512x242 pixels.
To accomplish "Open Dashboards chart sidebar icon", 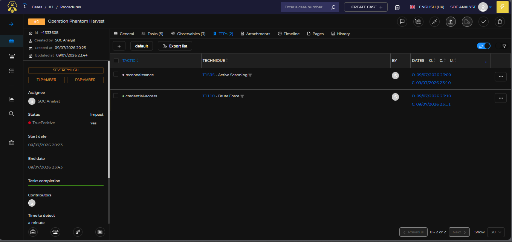I will pyautogui.click(x=12, y=99).
